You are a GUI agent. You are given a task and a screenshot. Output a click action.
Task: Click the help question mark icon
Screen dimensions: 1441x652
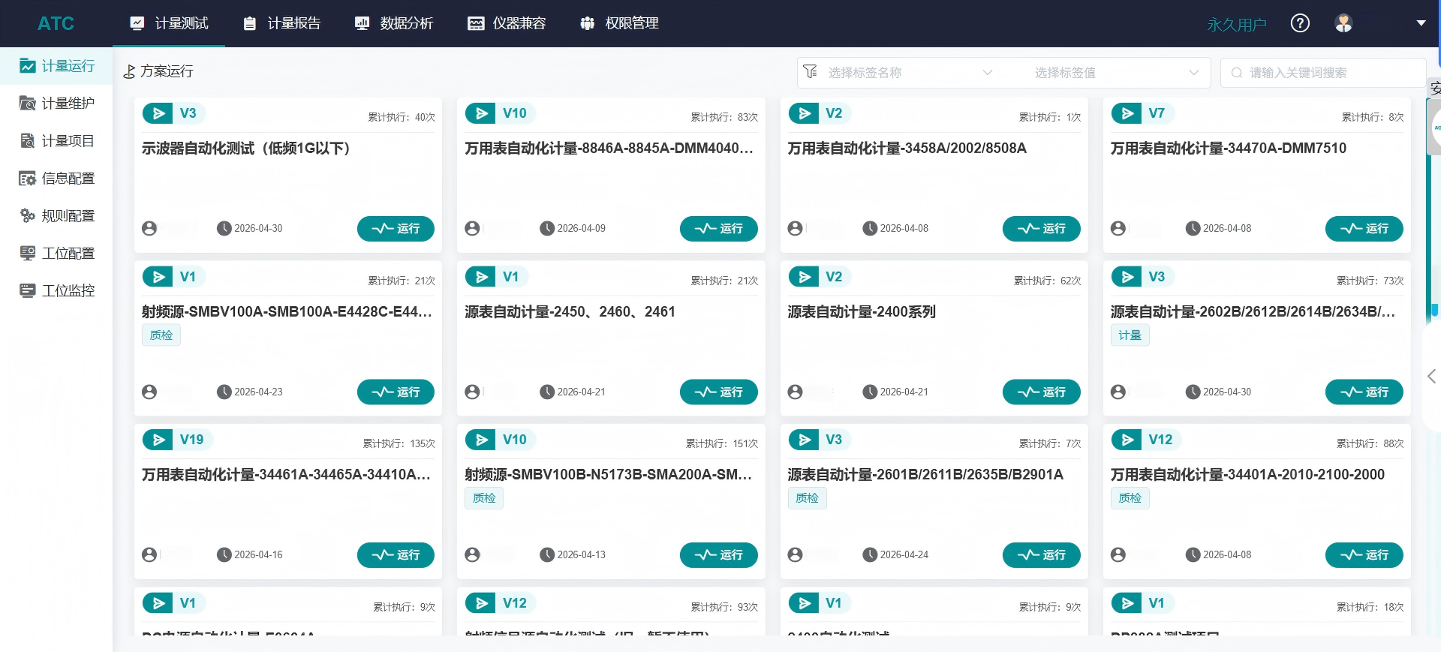[1300, 23]
